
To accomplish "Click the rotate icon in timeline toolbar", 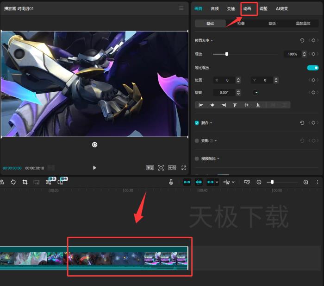I will point(13,182).
